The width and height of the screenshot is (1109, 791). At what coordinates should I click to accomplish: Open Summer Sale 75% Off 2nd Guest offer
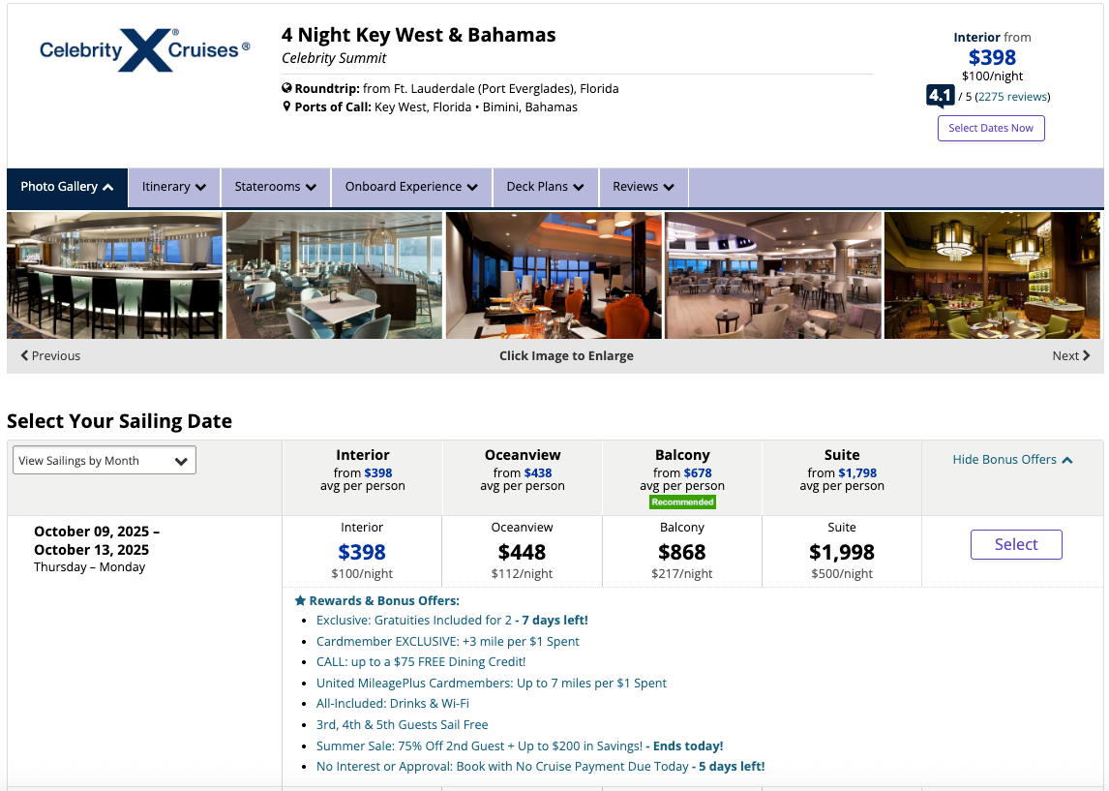pyautogui.click(x=520, y=746)
